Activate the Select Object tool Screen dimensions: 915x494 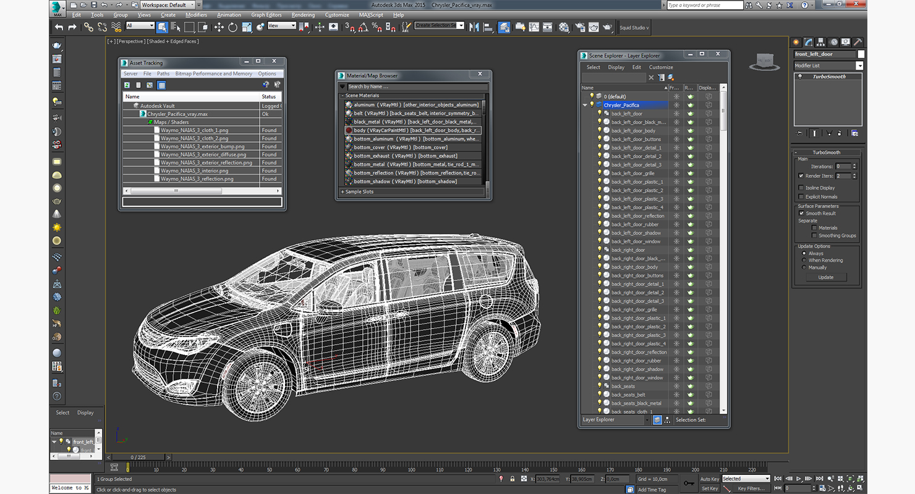[162, 27]
